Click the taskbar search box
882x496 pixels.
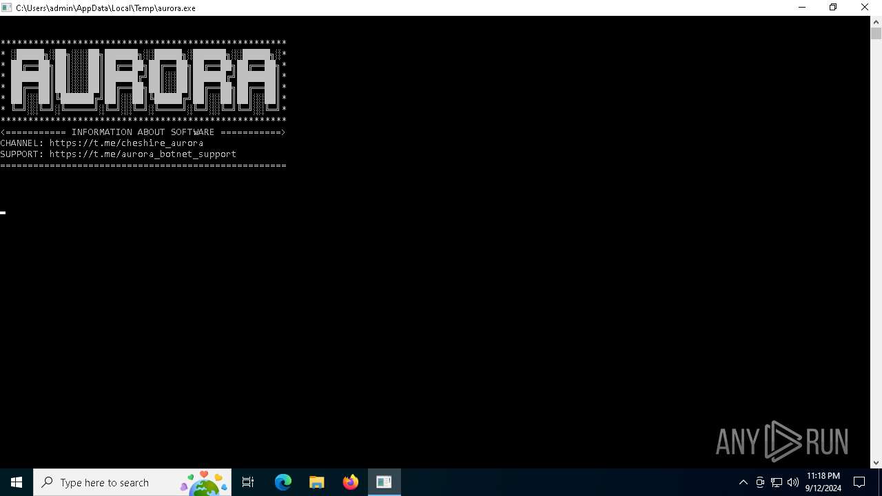(x=133, y=482)
